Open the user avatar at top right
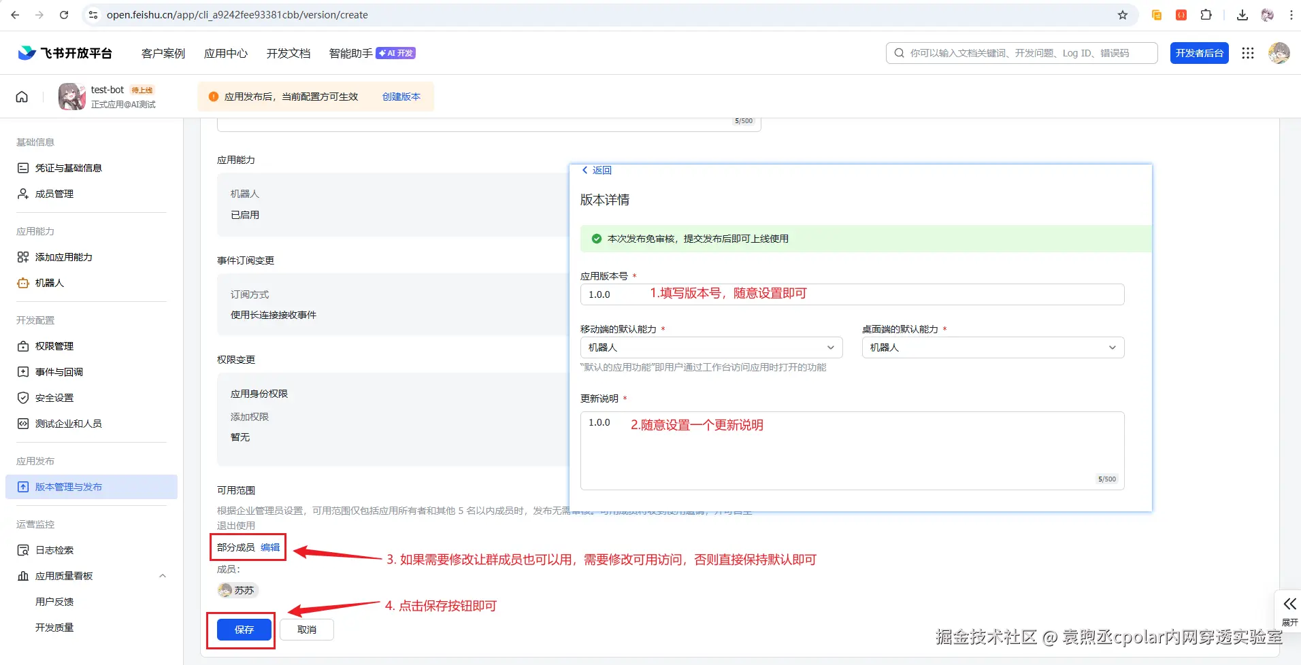 point(1279,53)
